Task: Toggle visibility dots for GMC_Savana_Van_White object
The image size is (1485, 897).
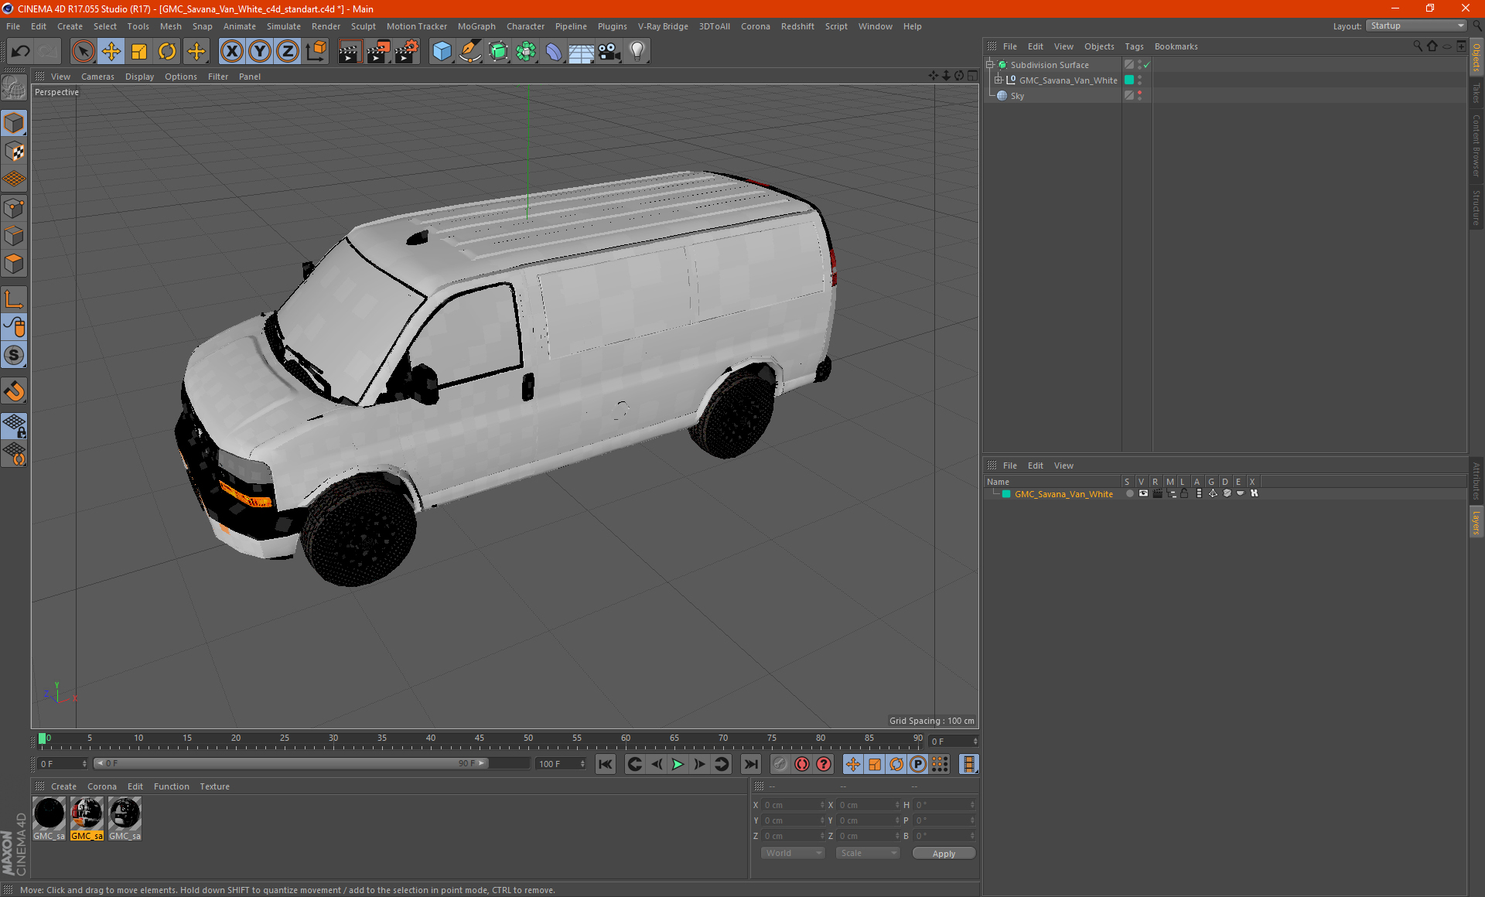Action: 1139,80
